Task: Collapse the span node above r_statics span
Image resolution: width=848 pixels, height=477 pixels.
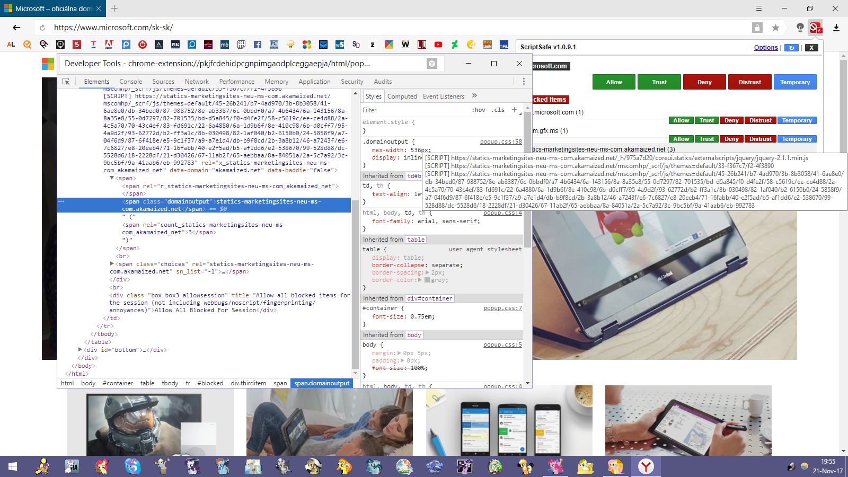Action: point(112,178)
